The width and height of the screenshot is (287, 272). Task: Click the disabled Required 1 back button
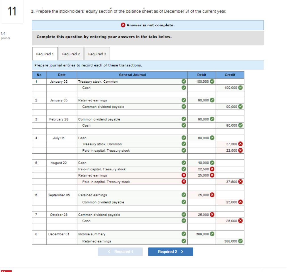pyautogui.click(x=120, y=252)
